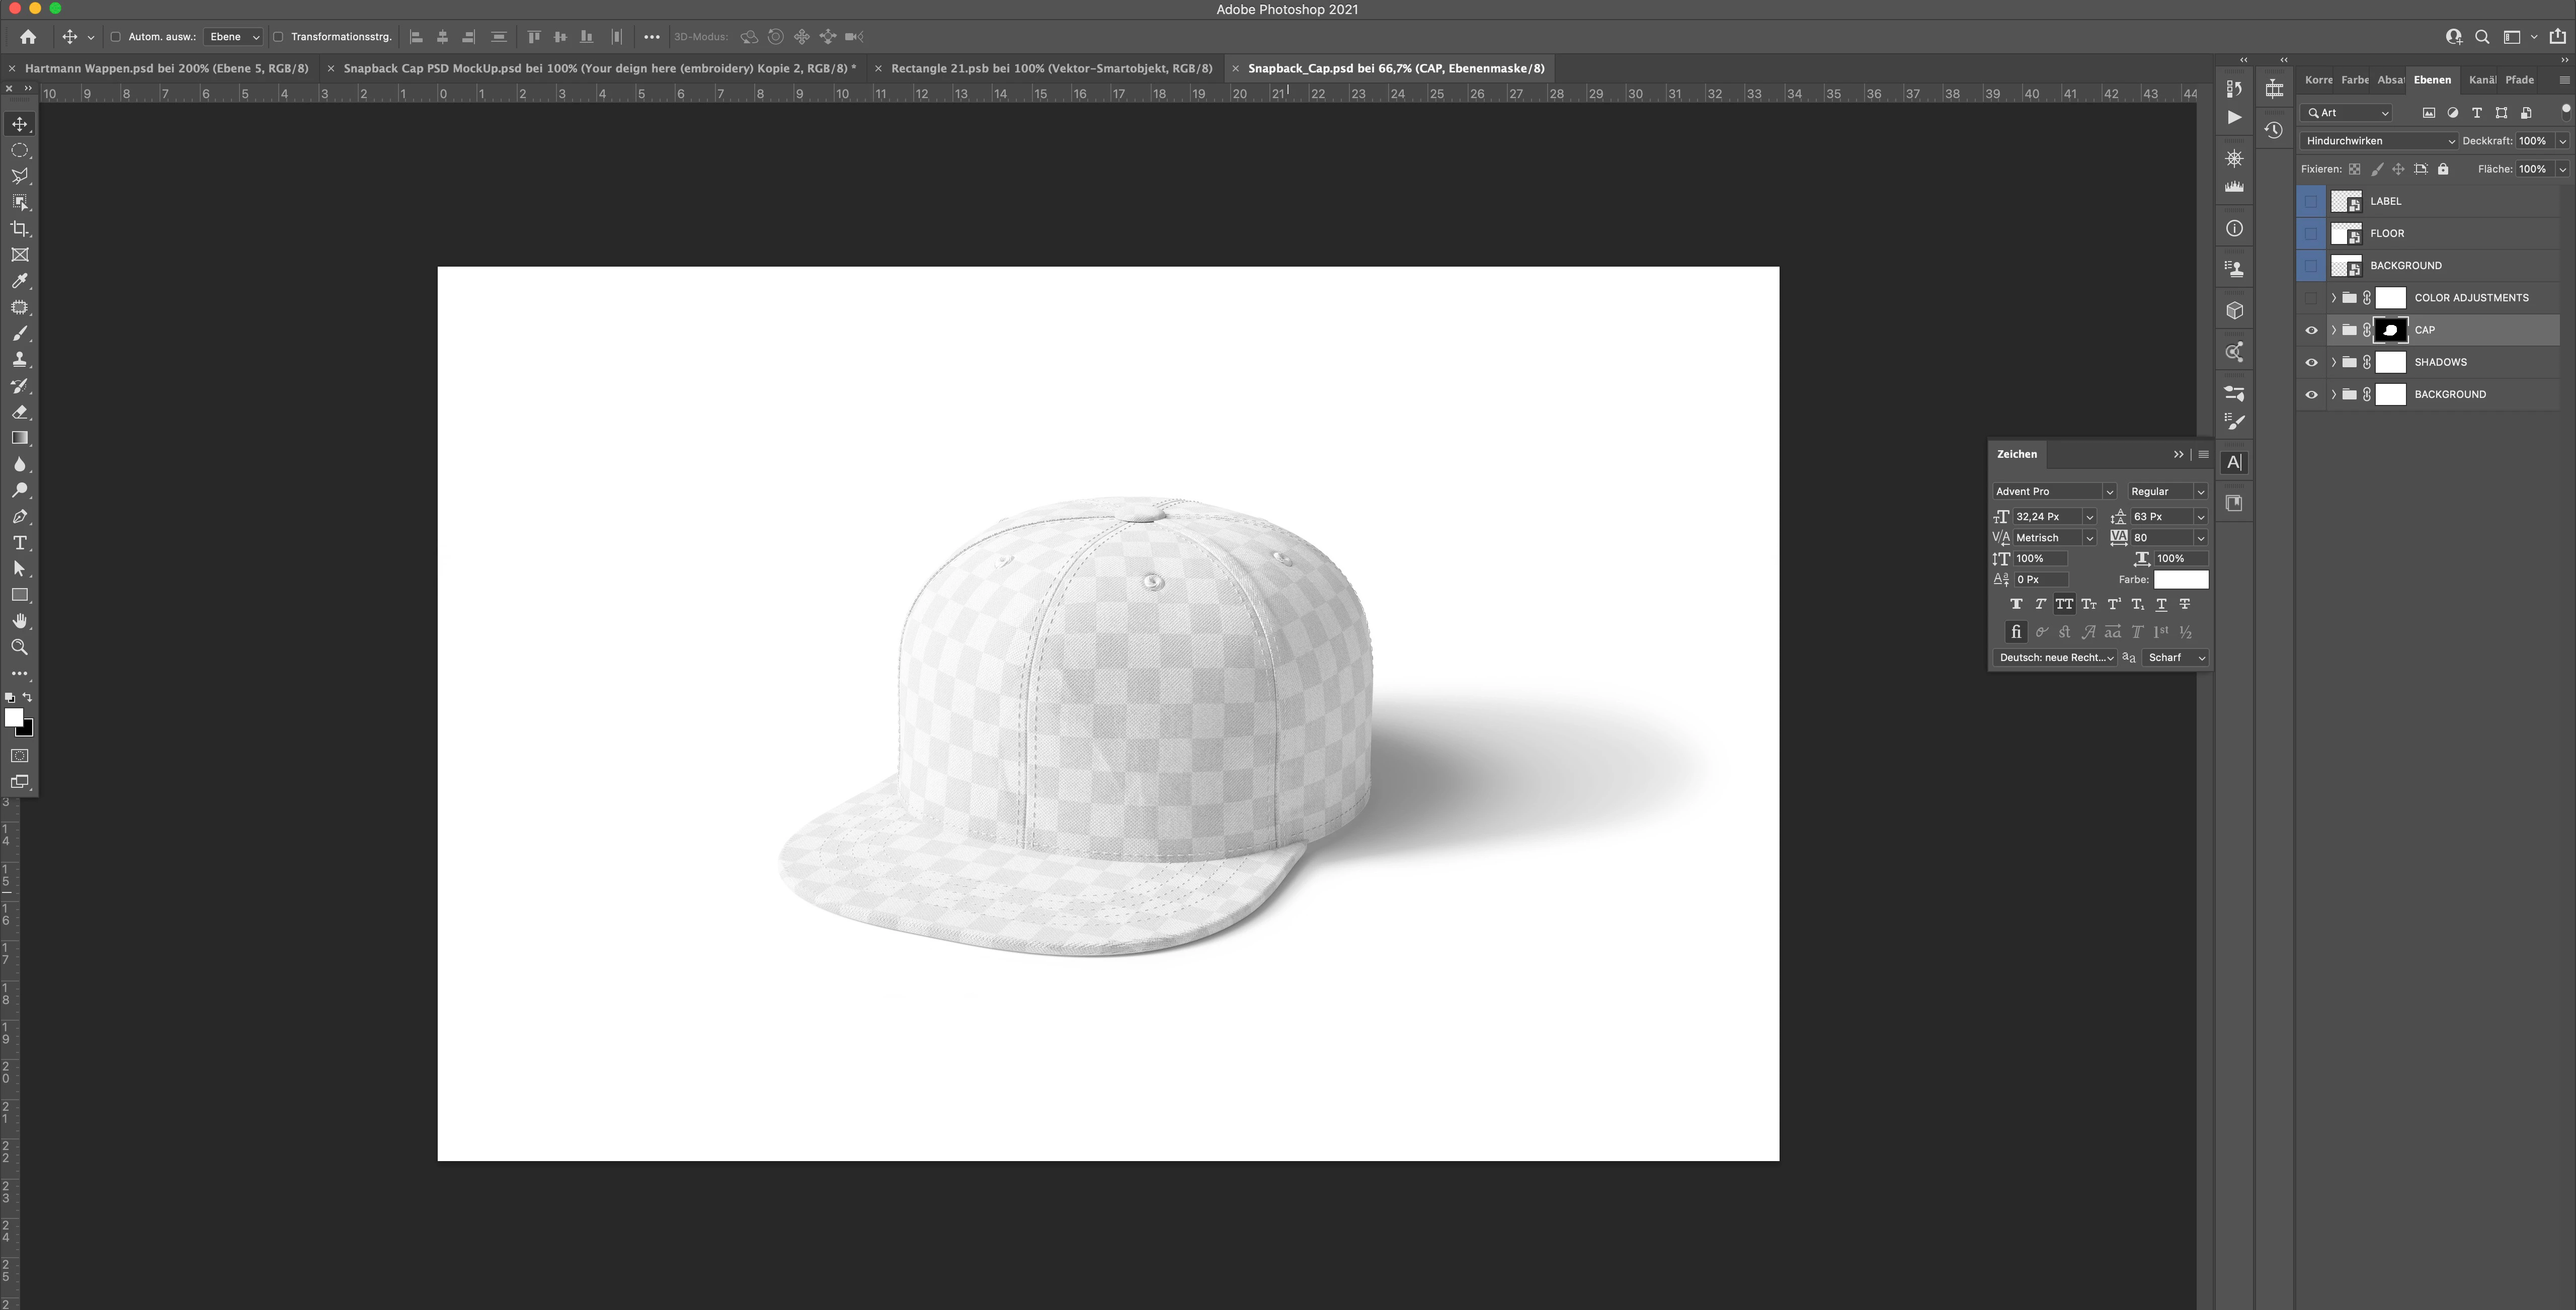Click the Home button in the options bar
Image resolution: width=2576 pixels, height=1310 pixels.
(x=28, y=37)
